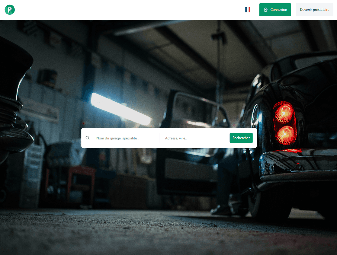The height and width of the screenshot is (255, 337).
Task: Click the green P logo
Action: (x=10, y=10)
